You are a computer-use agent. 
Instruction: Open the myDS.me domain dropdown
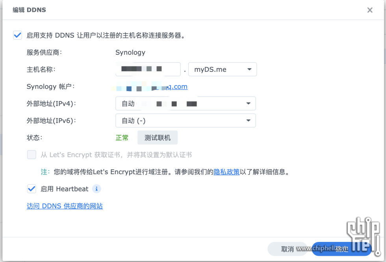pyautogui.click(x=223, y=69)
